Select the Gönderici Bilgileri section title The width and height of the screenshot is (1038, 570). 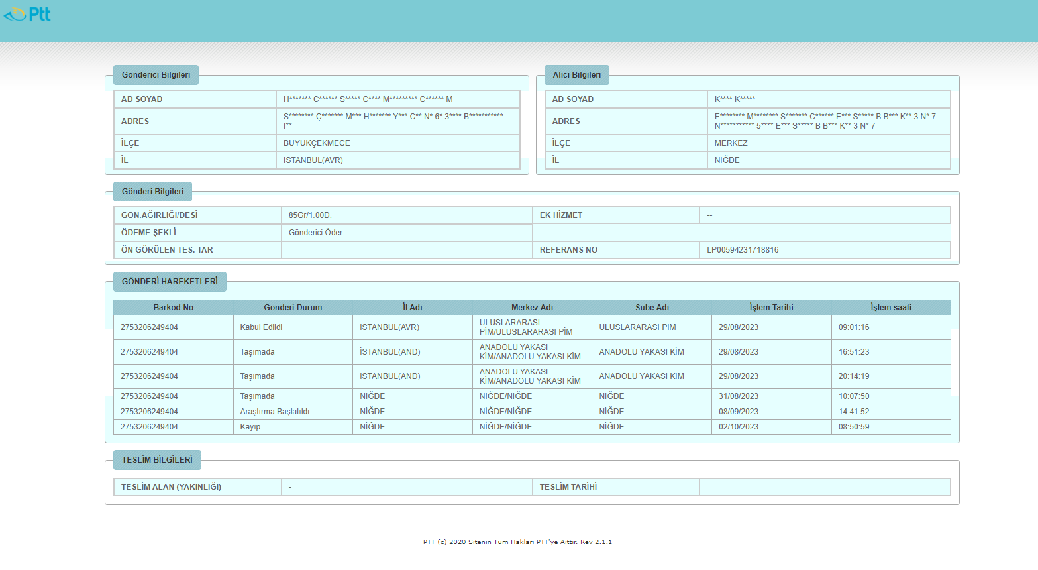pyautogui.click(x=156, y=75)
